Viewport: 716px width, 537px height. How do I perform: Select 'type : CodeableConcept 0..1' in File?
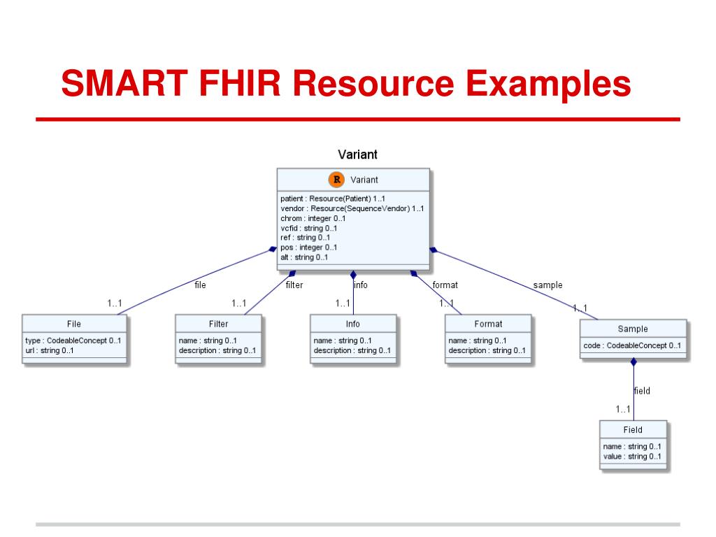click(x=73, y=341)
